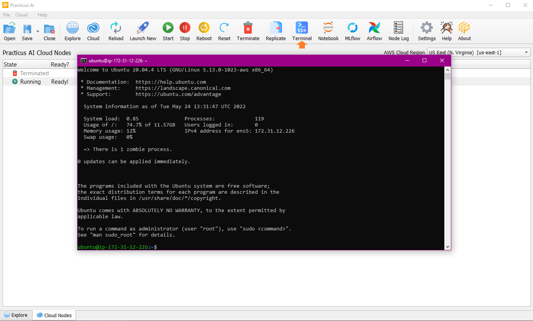This screenshot has height=321, width=533.
Task: View the Node Log
Action: [x=398, y=31]
